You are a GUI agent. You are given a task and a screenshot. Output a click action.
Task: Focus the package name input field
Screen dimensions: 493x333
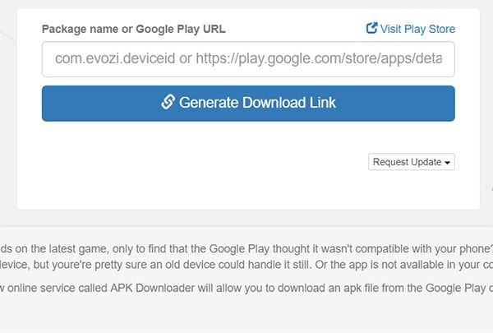248,59
